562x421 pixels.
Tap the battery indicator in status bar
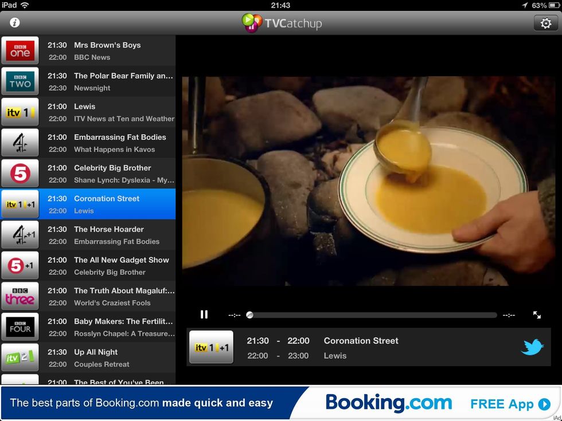click(x=555, y=5)
